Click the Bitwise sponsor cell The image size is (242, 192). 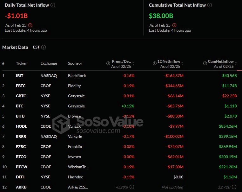[74, 116]
